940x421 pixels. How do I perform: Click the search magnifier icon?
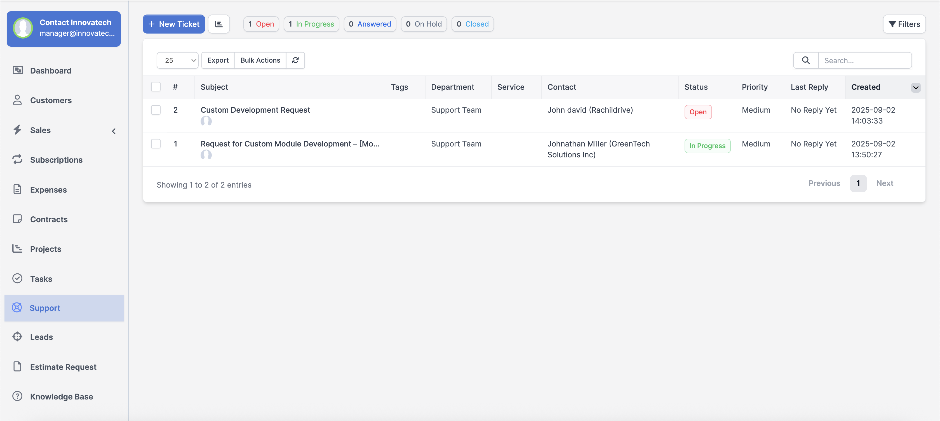point(806,60)
